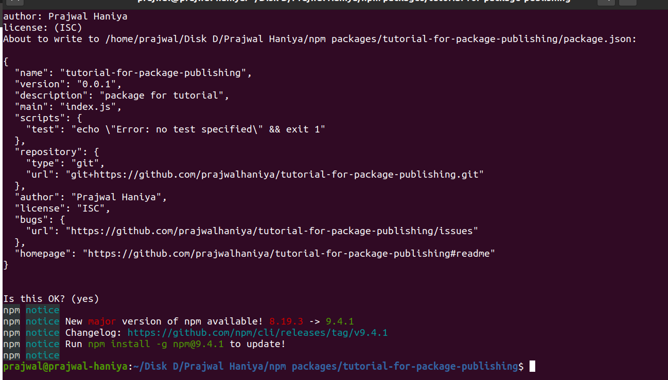Click the "Is this OK? (yes)" line

[x=51, y=299]
